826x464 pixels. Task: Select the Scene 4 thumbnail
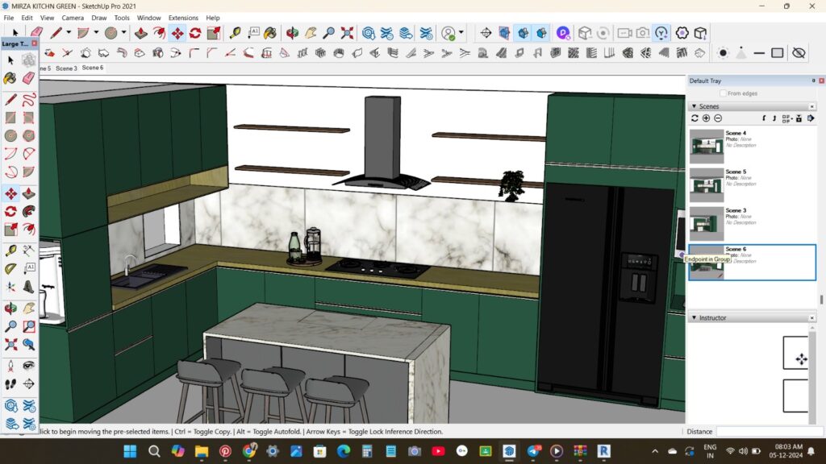(x=707, y=146)
